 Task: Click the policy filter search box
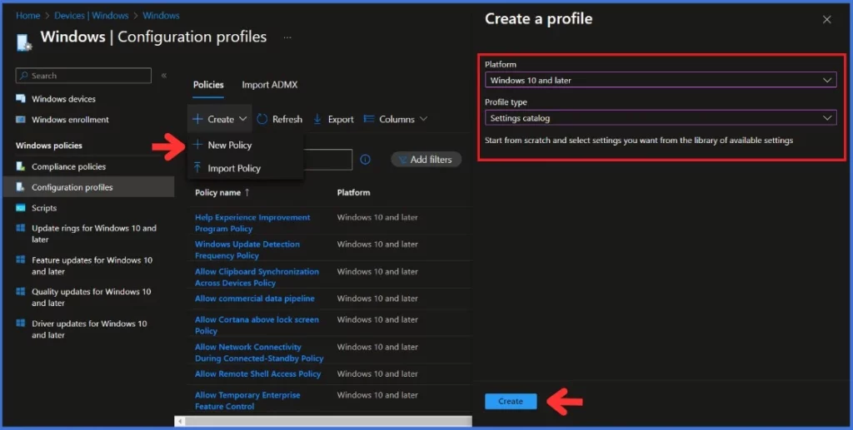328,160
